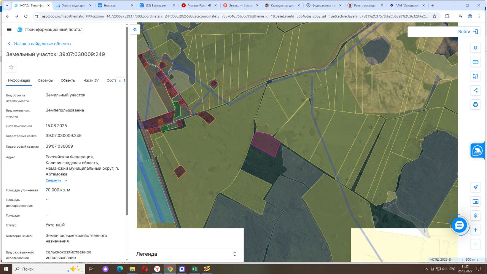Open the chat assistant bubble
This screenshot has height=274, width=487.
coord(459,225)
